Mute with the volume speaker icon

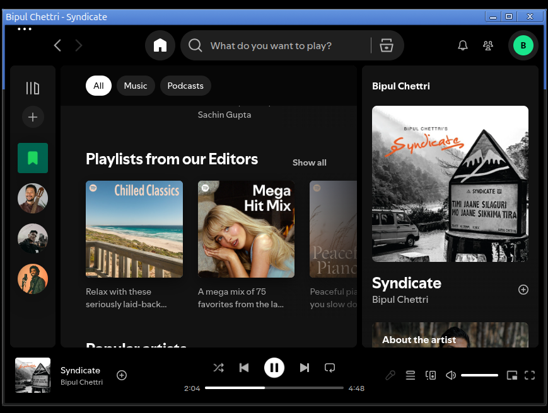451,375
